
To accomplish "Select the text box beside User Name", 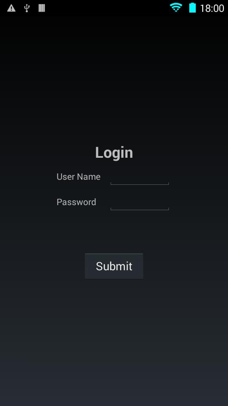I will [x=140, y=178].
